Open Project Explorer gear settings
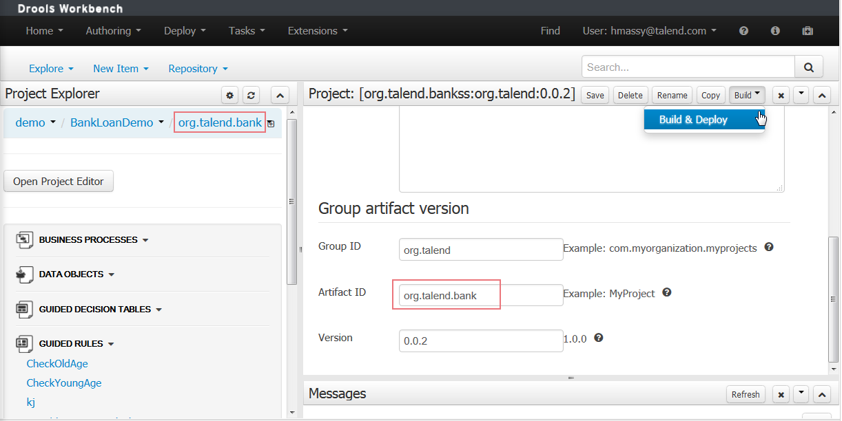Image resolution: width=842 pixels, height=421 pixels. pos(230,95)
